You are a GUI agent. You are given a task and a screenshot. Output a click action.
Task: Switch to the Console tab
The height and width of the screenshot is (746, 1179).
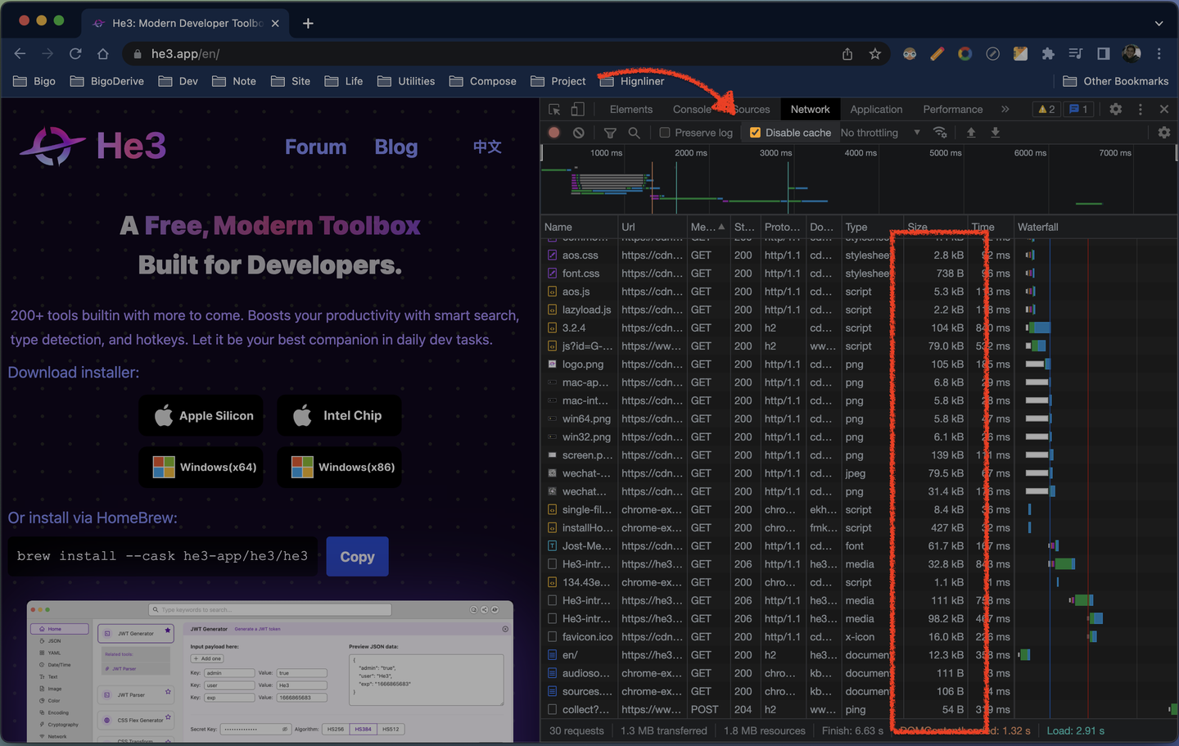[692, 108]
